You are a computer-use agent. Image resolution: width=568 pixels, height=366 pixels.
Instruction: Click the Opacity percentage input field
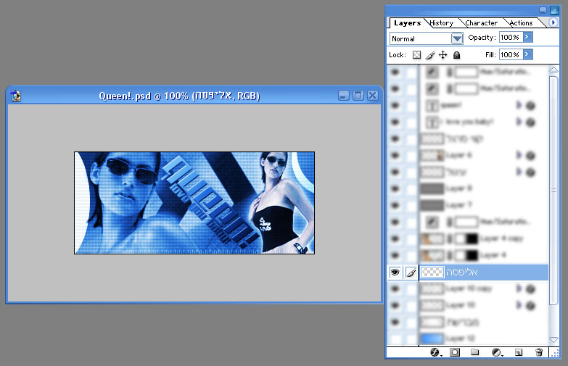(509, 37)
